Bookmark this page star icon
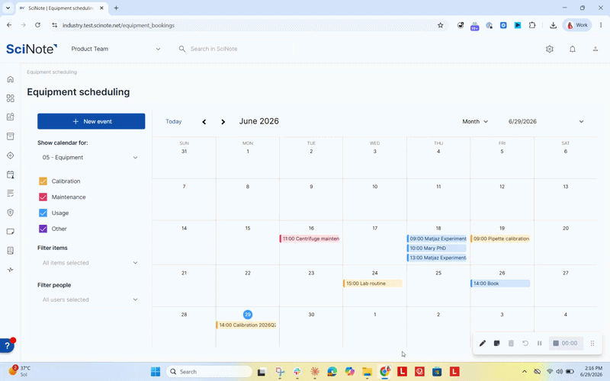 (441, 25)
